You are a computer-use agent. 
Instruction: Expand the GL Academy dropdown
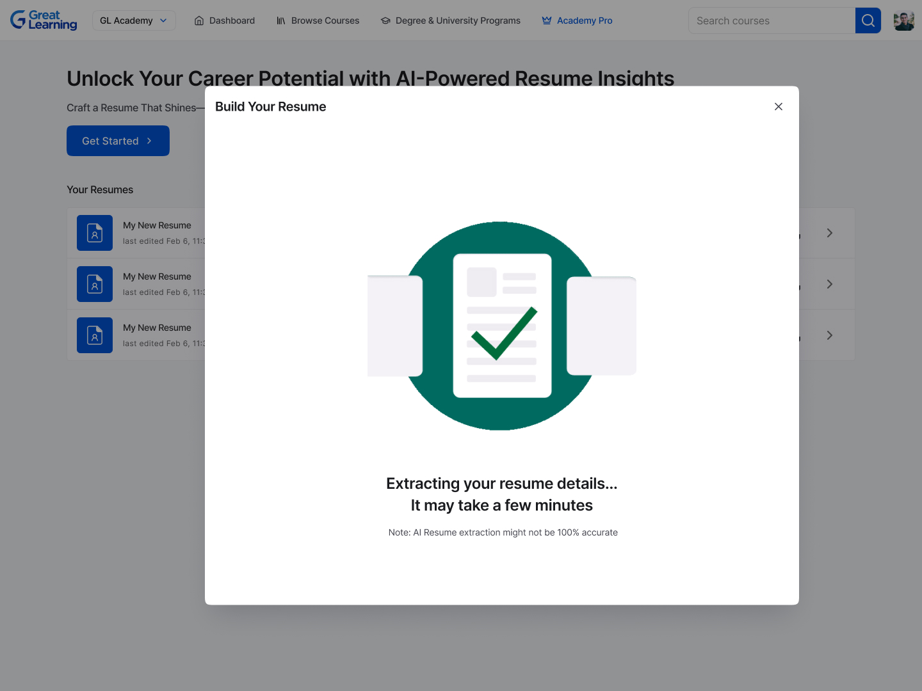click(134, 20)
